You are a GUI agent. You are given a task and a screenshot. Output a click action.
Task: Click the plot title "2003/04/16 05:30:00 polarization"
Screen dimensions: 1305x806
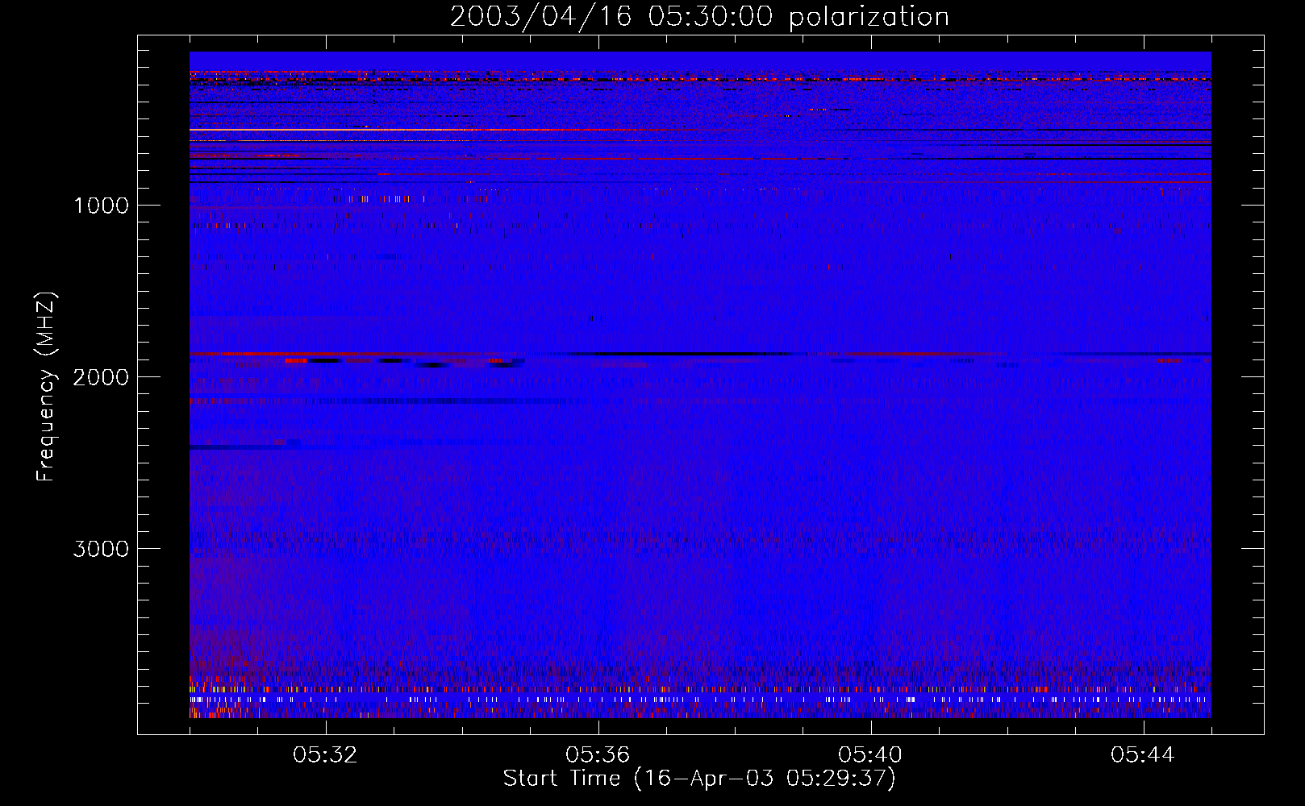699,17
